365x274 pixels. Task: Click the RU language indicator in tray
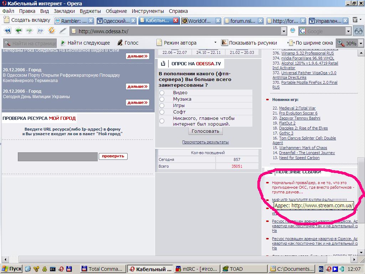[x=321, y=269]
